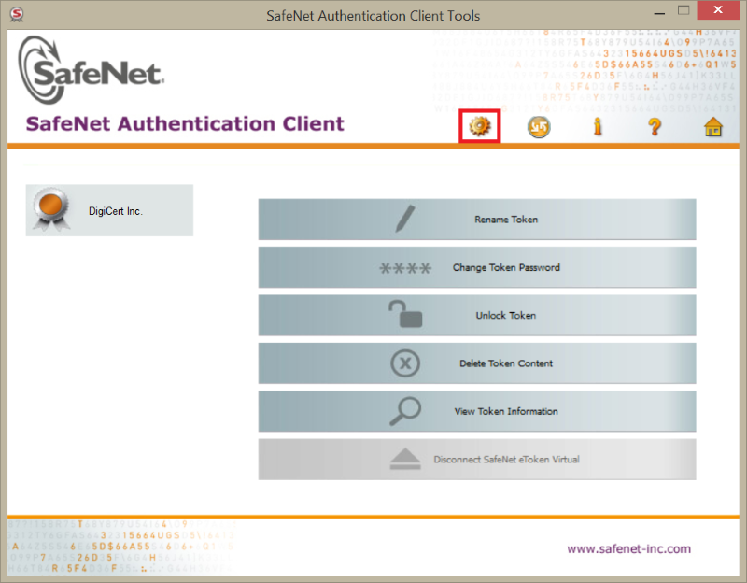This screenshot has height=583, width=747.
Task: Choose Change Token Password
Action: pos(506,268)
